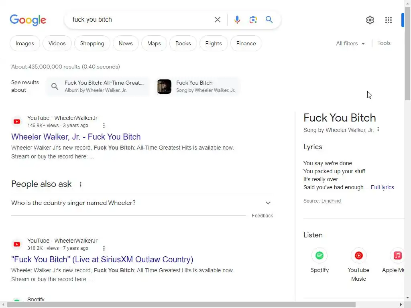Viewport: 411px width, 308px height.
Task: Open the Google apps grid icon
Action: point(389,20)
